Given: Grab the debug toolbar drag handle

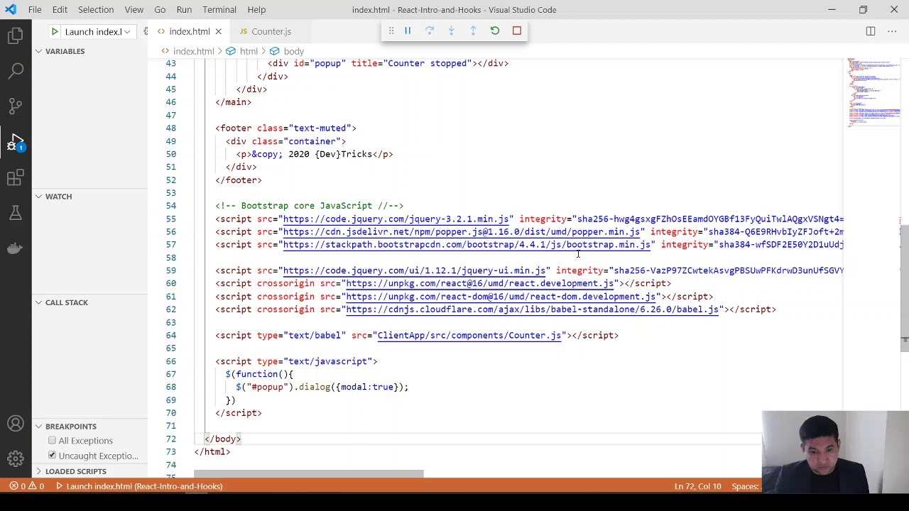Looking at the screenshot, I should (391, 31).
